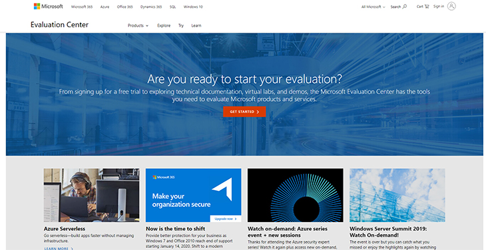486x250 pixels.
Task: Expand the All Microsoft dropdown
Action: point(373,7)
